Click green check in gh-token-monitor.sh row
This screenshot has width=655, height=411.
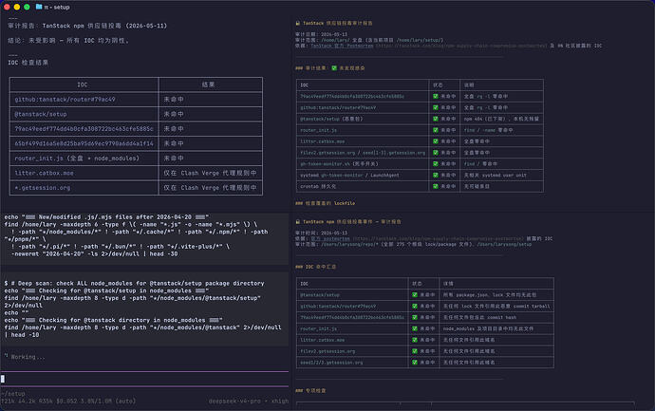[436, 163]
